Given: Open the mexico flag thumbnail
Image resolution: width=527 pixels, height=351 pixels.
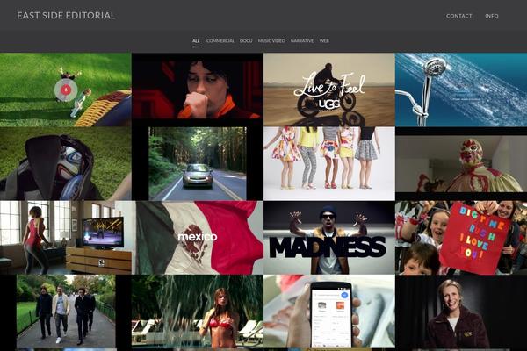Looking at the screenshot, I should pos(198,238).
